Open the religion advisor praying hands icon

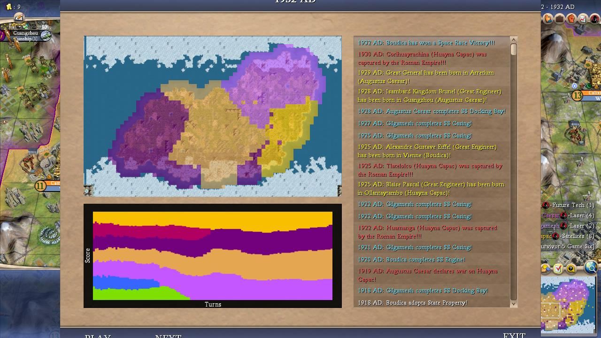548,19
